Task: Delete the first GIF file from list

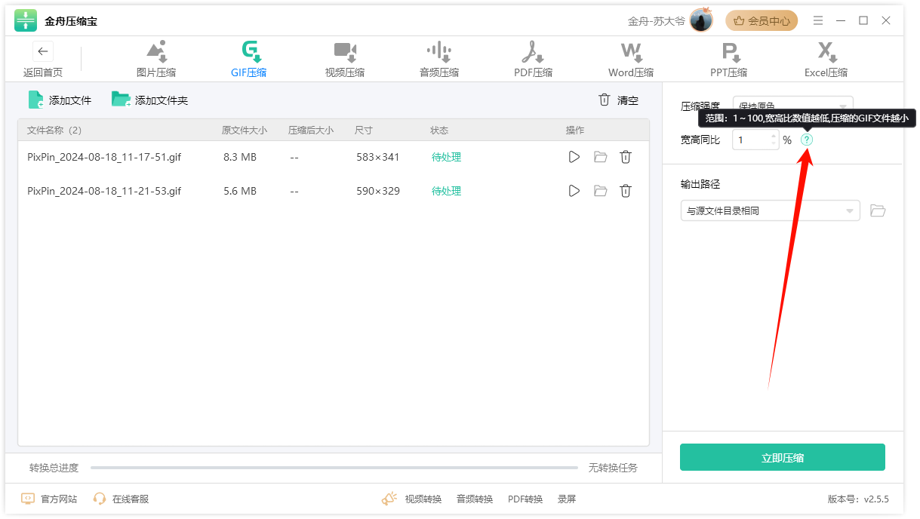Action: 625,157
